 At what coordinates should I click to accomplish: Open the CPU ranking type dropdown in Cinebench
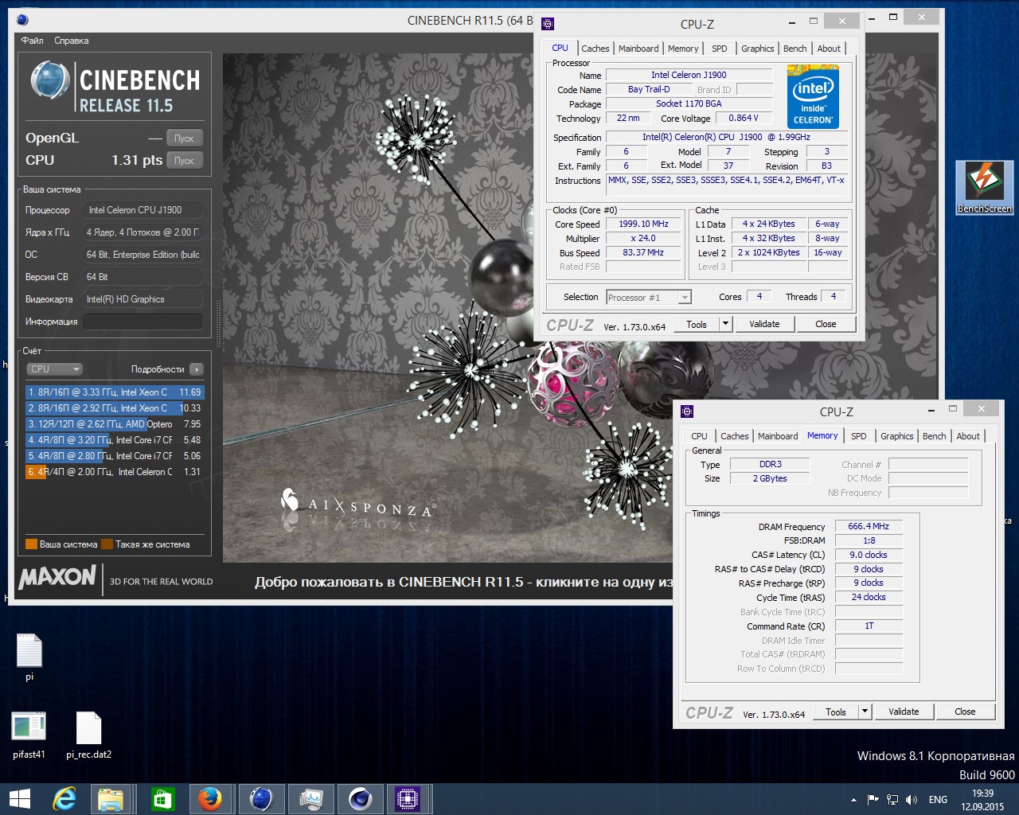(55, 369)
